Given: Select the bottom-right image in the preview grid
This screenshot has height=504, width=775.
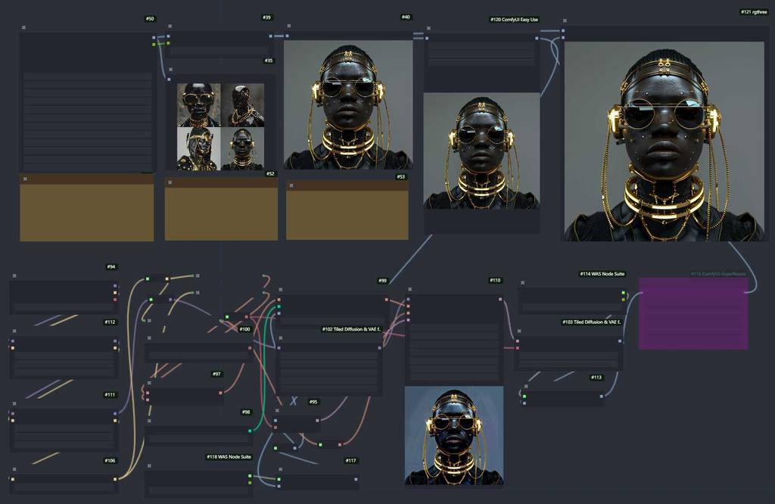Looking at the screenshot, I should [242, 148].
